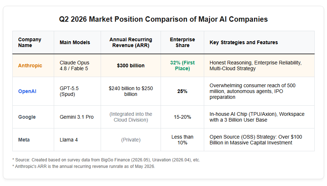The width and height of the screenshot is (327, 186).
Task: Click the green 32% (First Place) share
Action: pyautogui.click(x=182, y=65)
